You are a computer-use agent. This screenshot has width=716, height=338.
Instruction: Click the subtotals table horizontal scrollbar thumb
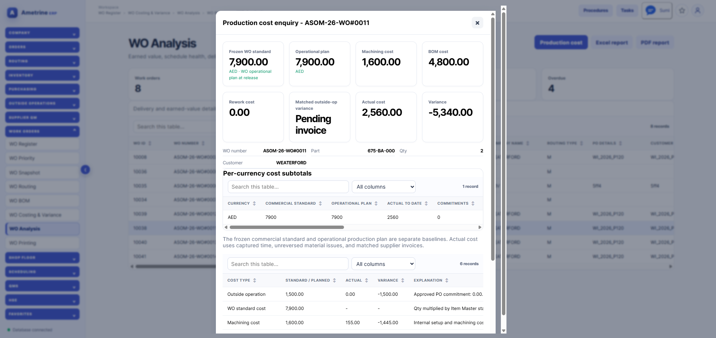(x=287, y=227)
